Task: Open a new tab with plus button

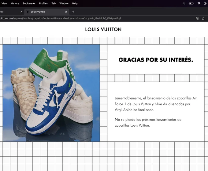Action: [x=73, y=12]
